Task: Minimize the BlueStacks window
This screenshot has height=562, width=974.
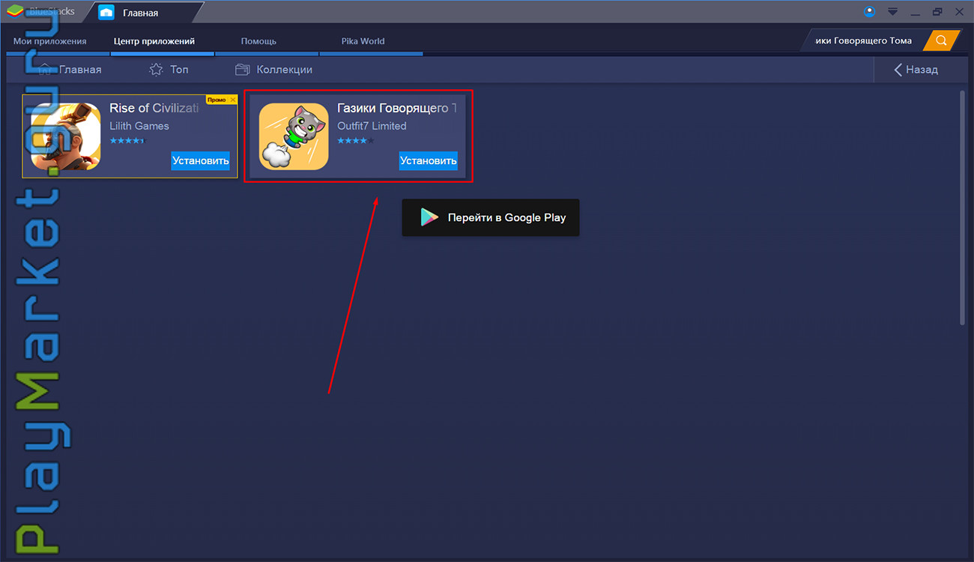Action: point(915,12)
